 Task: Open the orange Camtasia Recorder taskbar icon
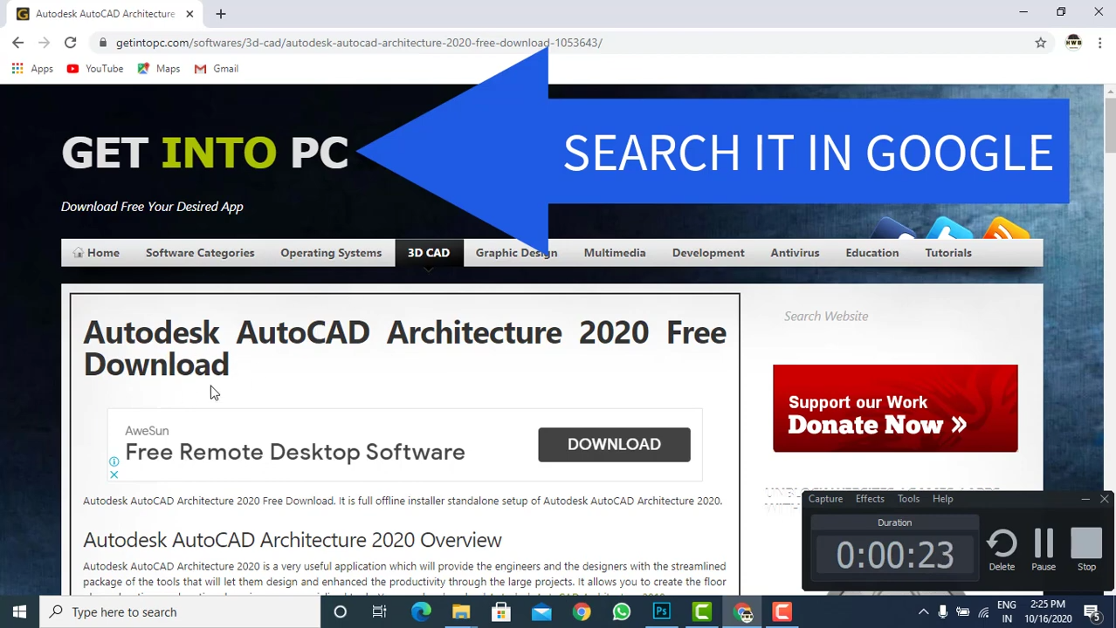[x=782, y=611]
